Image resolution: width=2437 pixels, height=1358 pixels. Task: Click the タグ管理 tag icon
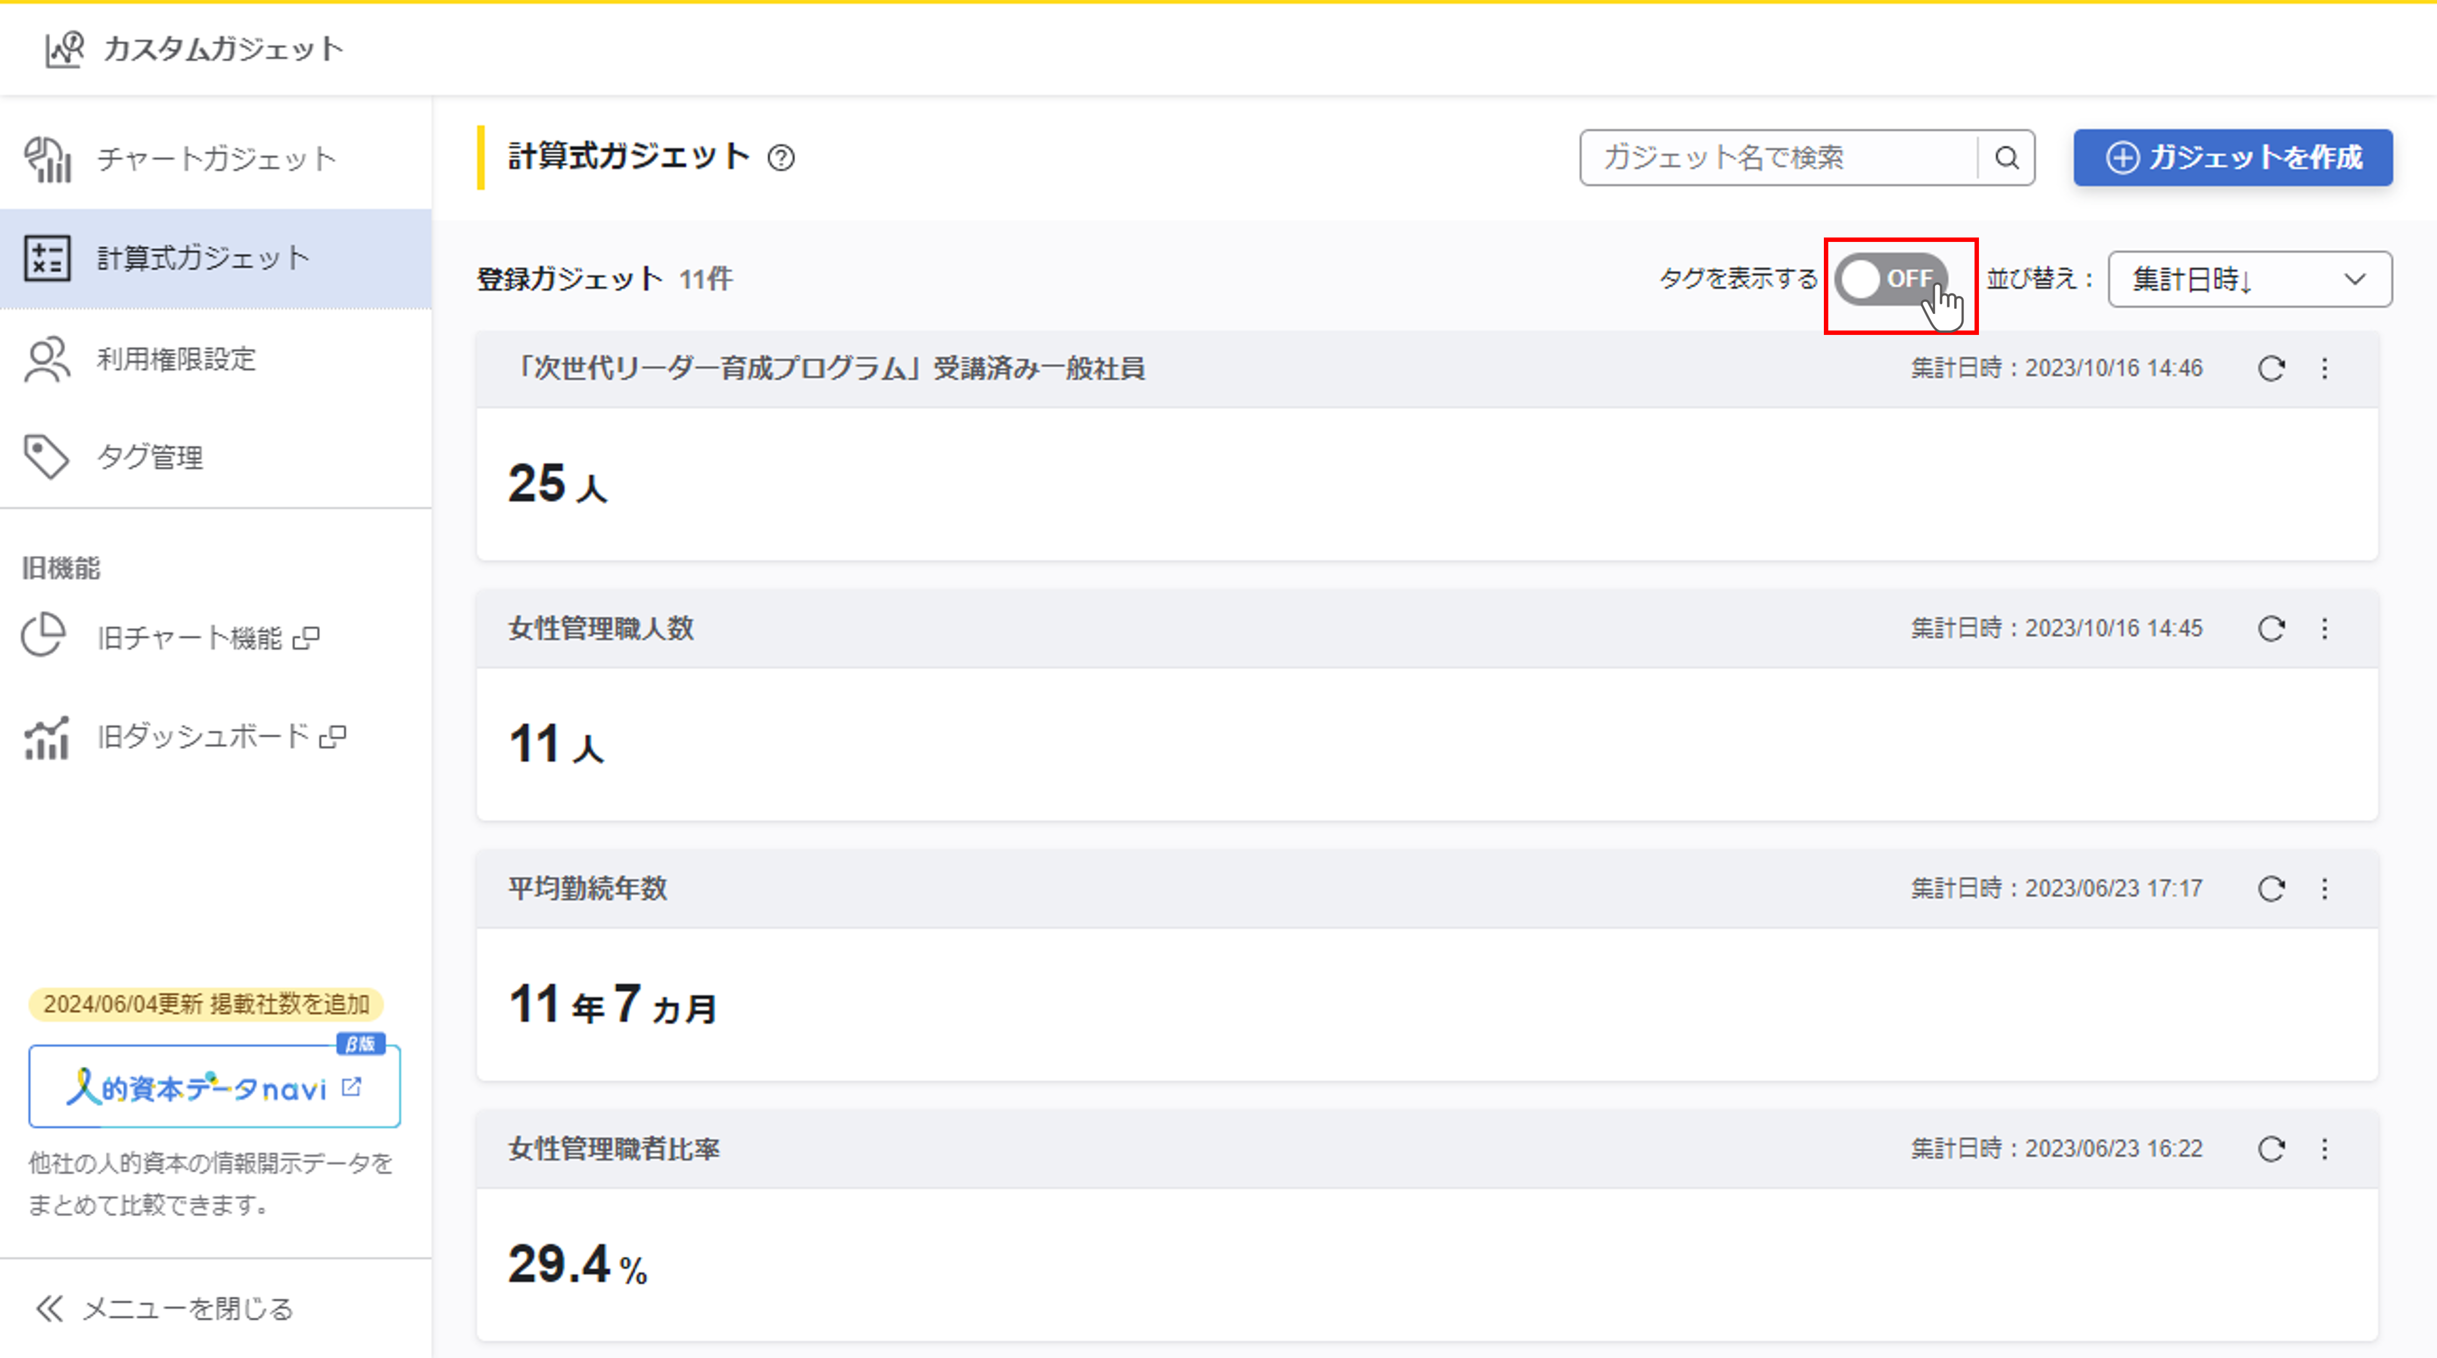coord(45,457)
